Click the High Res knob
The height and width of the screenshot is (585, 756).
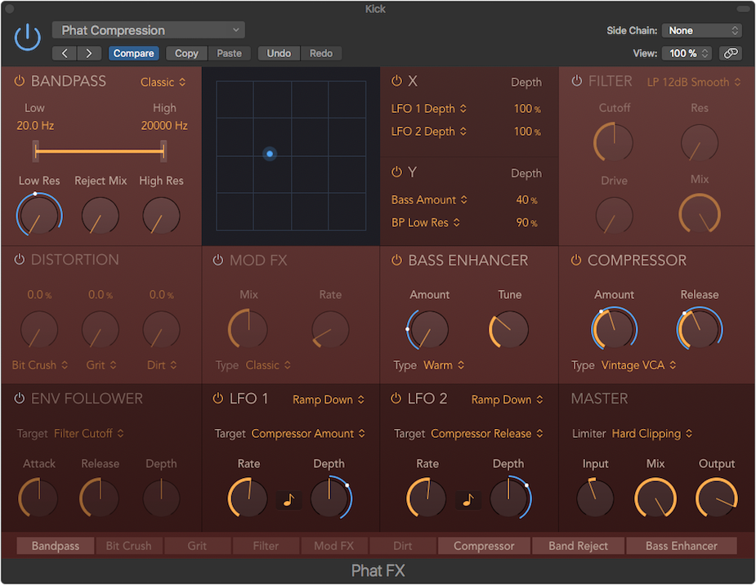coord(162,216)
